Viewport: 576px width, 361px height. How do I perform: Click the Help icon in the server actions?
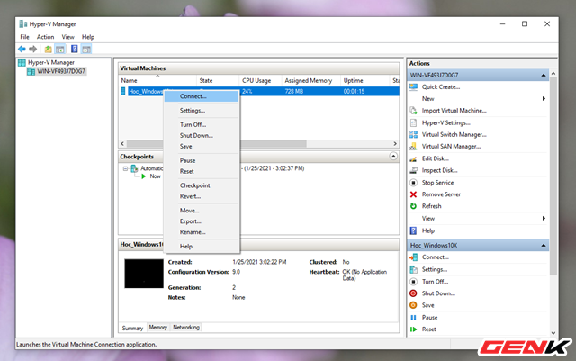414,230
